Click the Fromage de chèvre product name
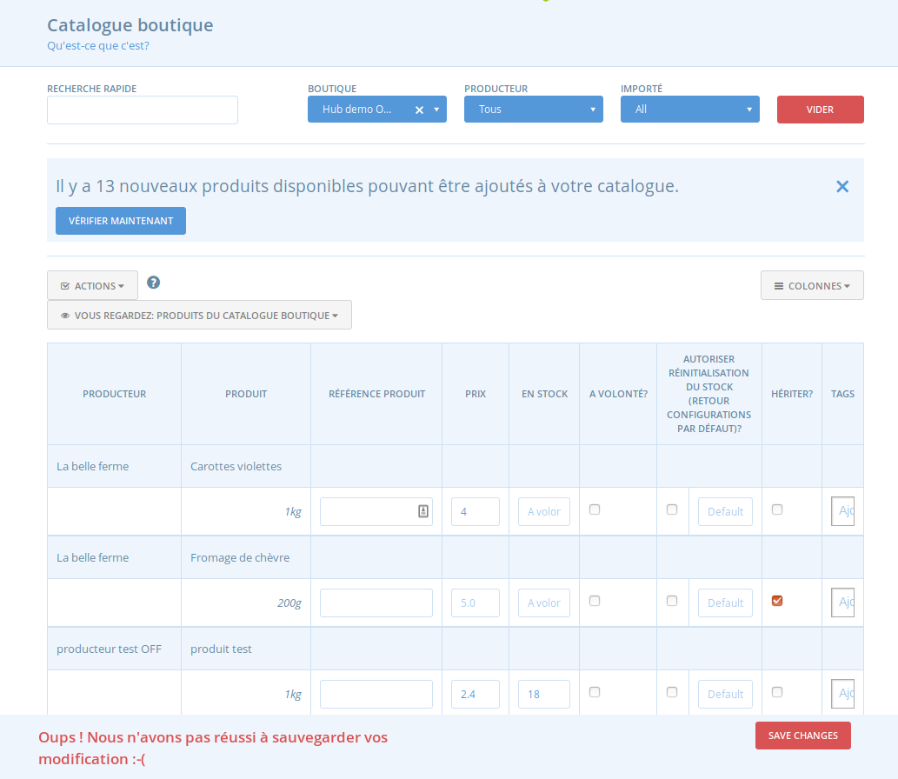The height and width of the screenshot is (779, 898). coord(240,558)
